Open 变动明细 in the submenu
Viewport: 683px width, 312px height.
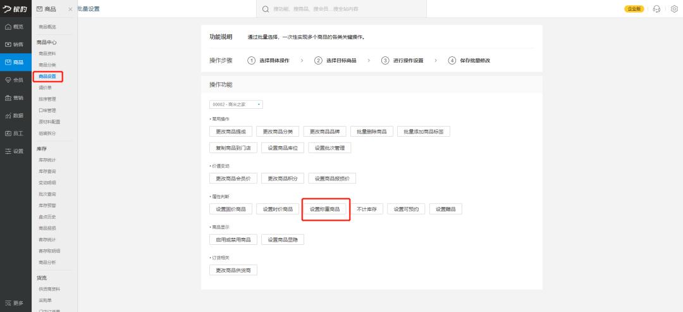47,183
